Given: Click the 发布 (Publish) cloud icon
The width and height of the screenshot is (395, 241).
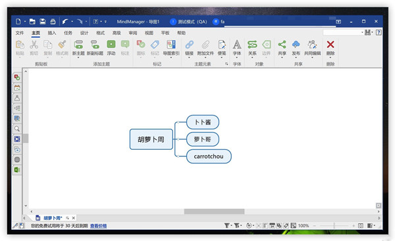Looking at the screenshot, I should (296, 45).
